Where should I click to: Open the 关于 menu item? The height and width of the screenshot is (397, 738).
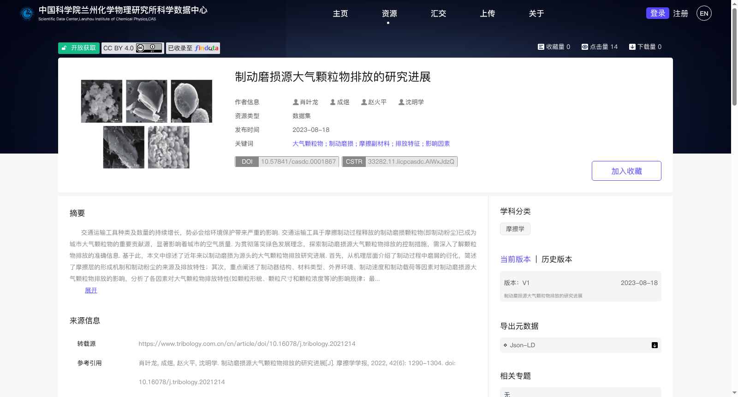click(x=536, y=14)
